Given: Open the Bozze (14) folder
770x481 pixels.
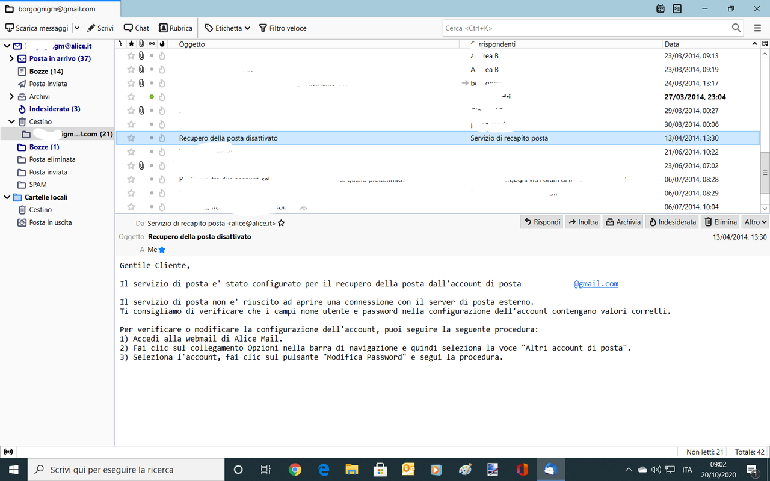Looking at the screenshot, I should tap(46, 72).
